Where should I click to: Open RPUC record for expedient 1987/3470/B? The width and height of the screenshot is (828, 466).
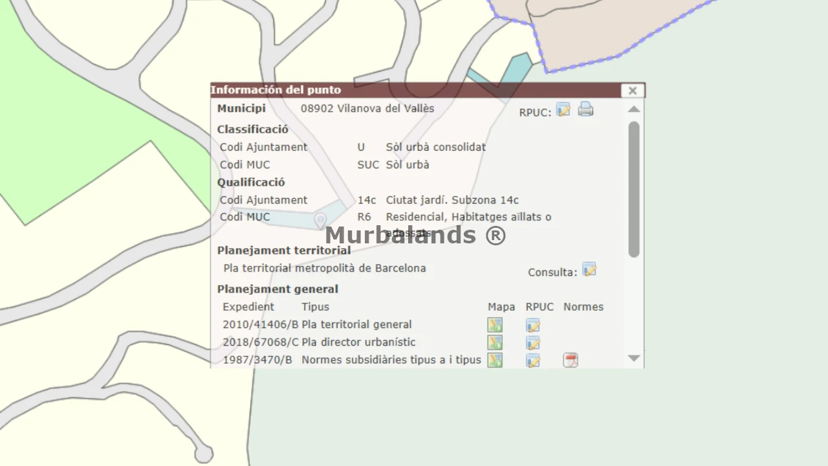pos(532,360)
